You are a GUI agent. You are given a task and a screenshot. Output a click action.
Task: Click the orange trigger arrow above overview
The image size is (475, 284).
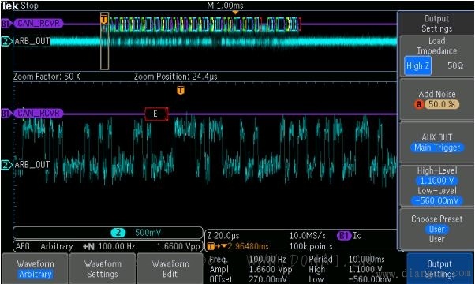[235, 13]
